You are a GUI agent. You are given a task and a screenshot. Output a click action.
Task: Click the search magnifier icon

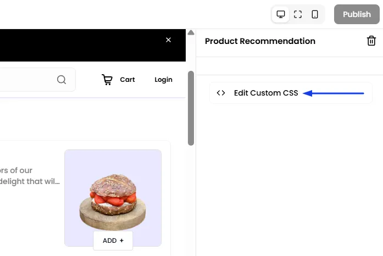[x=62, y=80]
